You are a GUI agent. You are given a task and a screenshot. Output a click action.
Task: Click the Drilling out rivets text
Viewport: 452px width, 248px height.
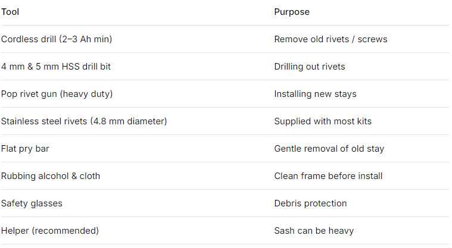pyautogui.click(x=309, y=67)
